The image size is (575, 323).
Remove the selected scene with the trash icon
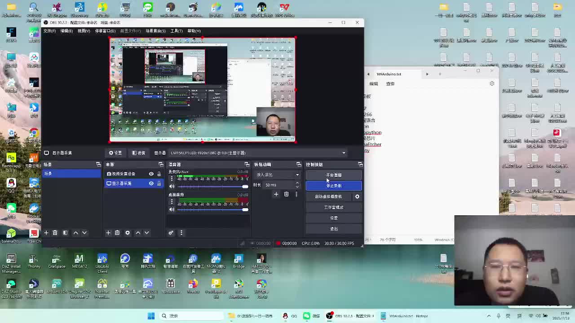point(55,233)
